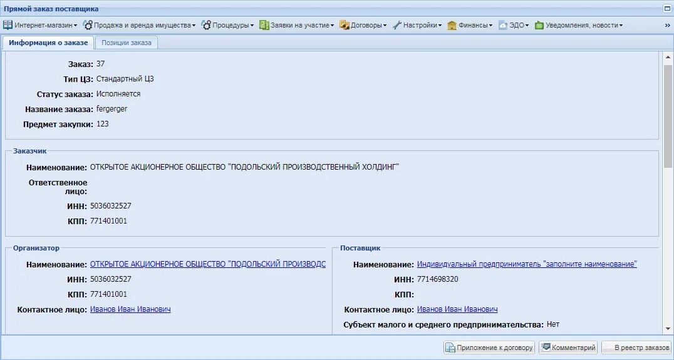Click the Организатор section heading
This screenshot has height=360, width=674.
pos(36,248)
